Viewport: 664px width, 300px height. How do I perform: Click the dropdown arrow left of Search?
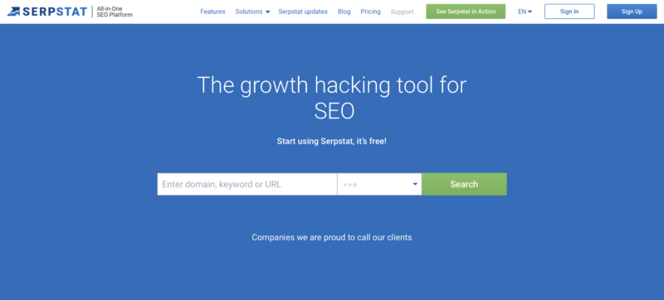pos(415,184)
